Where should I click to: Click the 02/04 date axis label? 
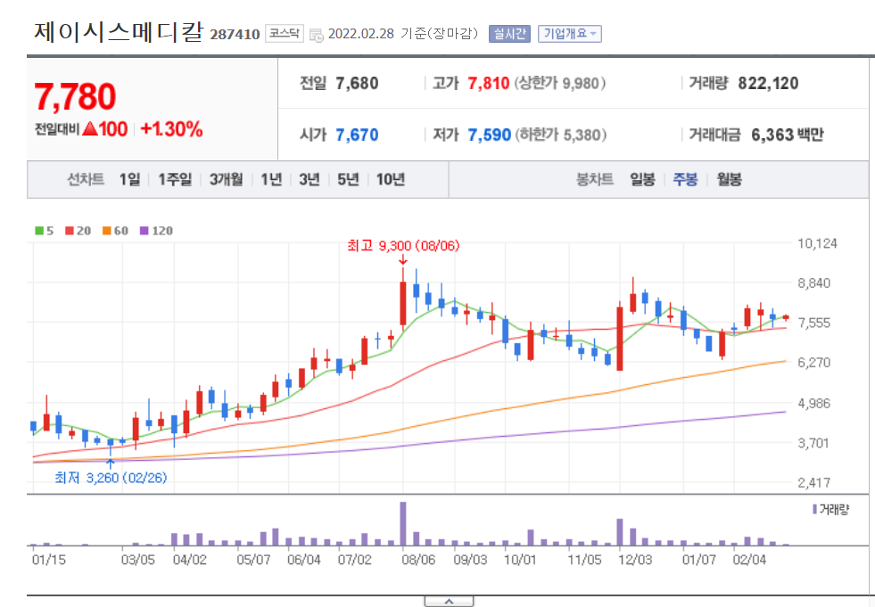pyautogui.click(x=749, y=560)
